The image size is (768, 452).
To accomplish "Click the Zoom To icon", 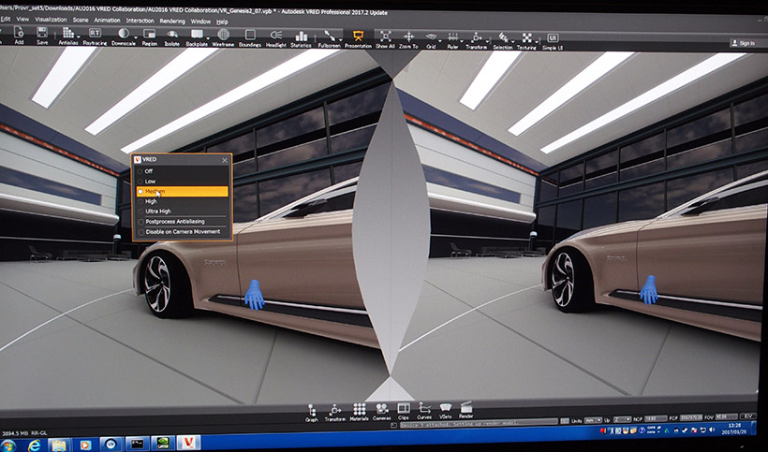I will click(x=408, y=36).
